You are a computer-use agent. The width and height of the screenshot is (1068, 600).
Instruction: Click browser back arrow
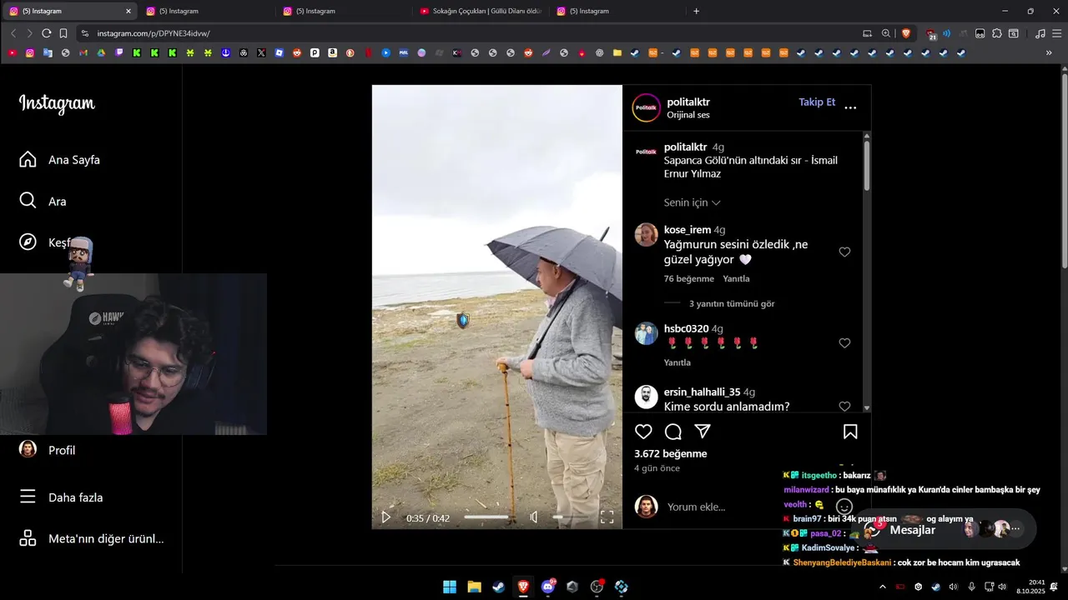point(13,33)
